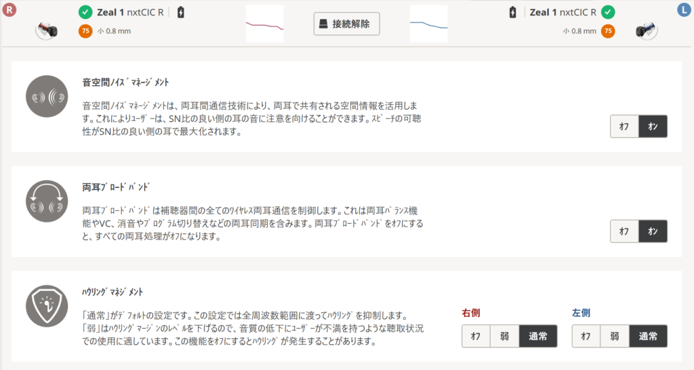Set 左側 feedback management to 通常
The height and width of the screenshot is (370, 694).
[649, 336]
